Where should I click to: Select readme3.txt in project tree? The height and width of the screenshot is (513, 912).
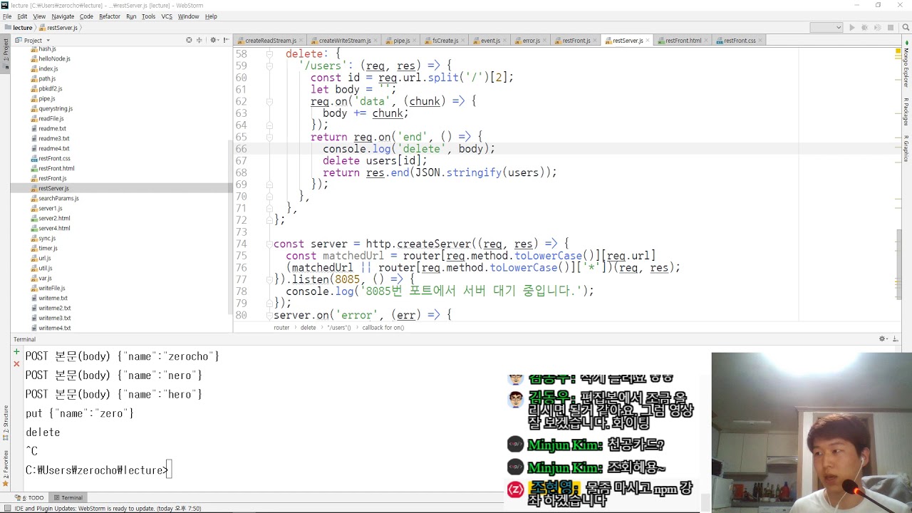(53, 138)
